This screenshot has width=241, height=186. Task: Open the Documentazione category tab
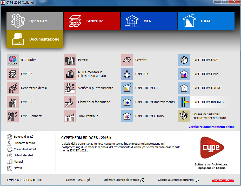click(x=35, y=39)
